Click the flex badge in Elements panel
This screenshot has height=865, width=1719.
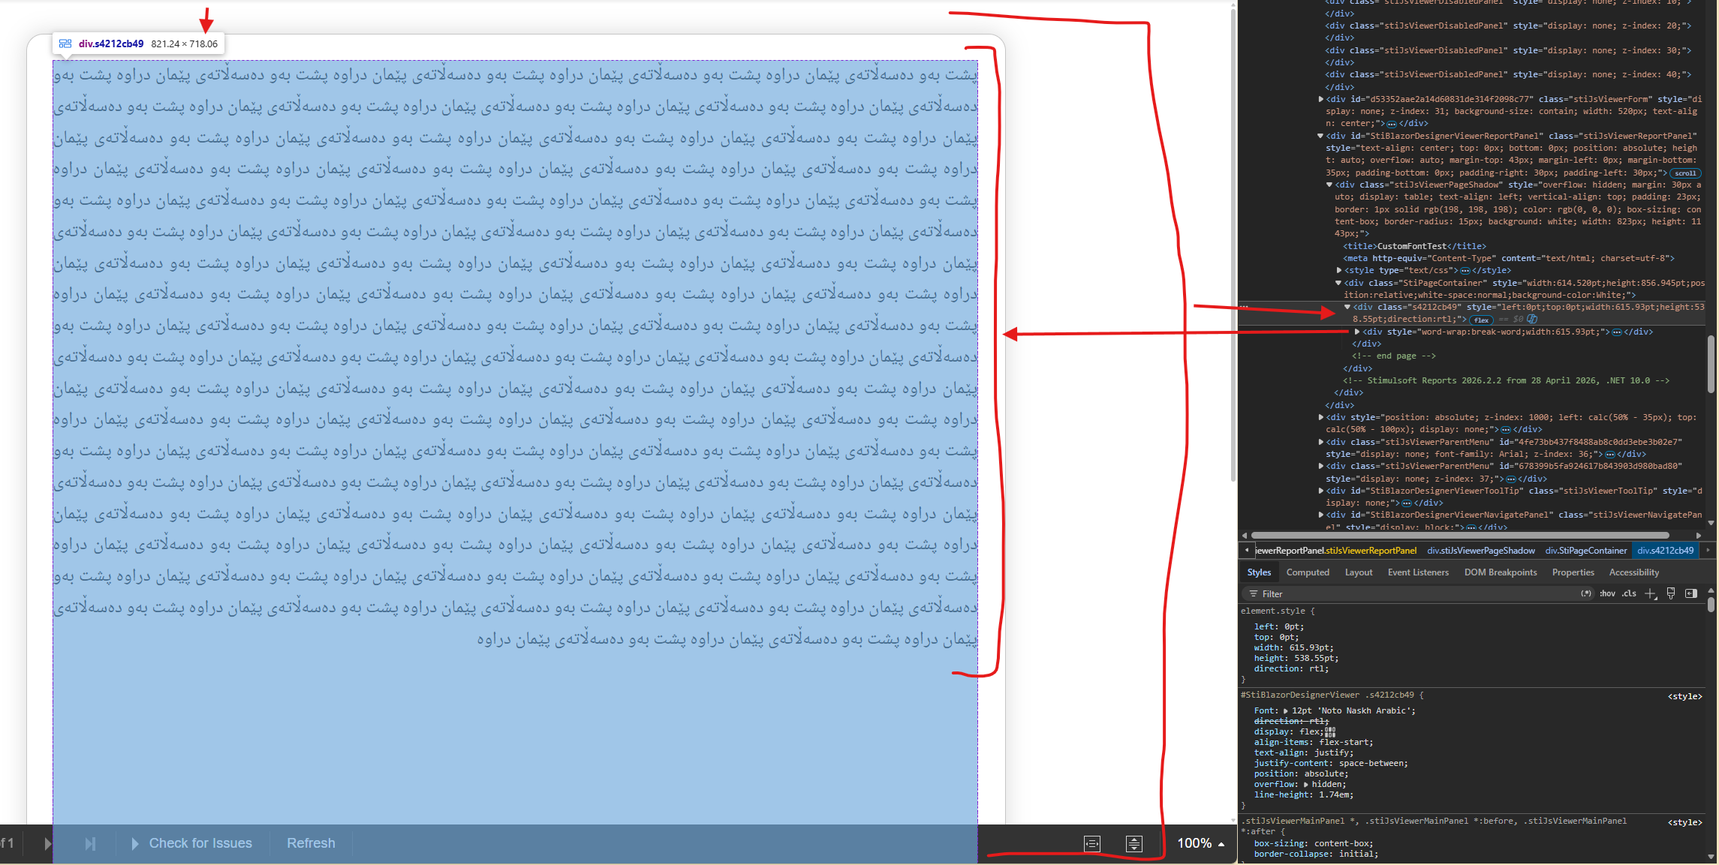click(1481, 320)
